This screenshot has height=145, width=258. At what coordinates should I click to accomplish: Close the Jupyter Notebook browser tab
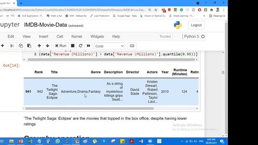[14, 3]
